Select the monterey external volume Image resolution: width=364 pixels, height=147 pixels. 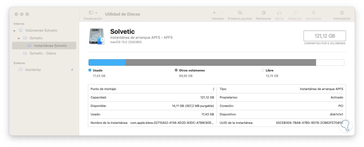point(33,70)
